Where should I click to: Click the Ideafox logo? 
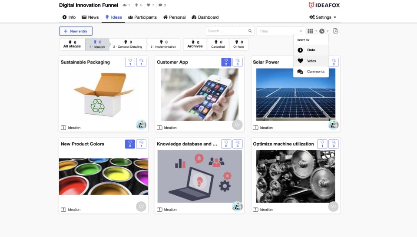pyautogui.click(x=324, y=5)
